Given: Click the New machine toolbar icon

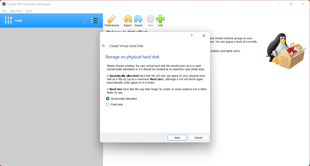Looking at the screenshot, I should [150, 21].
